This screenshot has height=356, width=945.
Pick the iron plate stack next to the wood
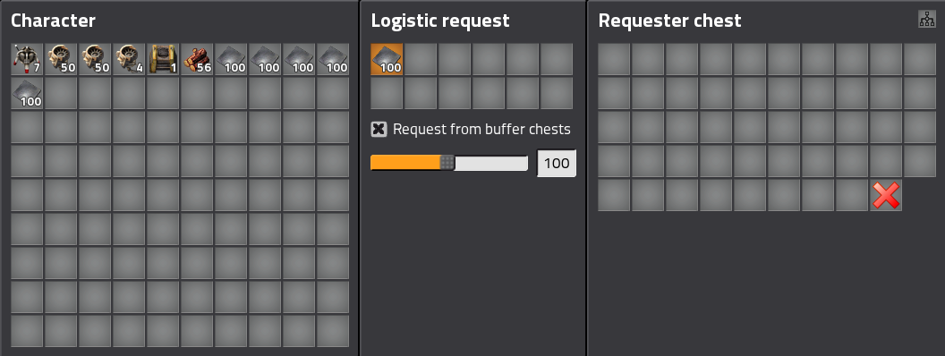tap(231, 59)
